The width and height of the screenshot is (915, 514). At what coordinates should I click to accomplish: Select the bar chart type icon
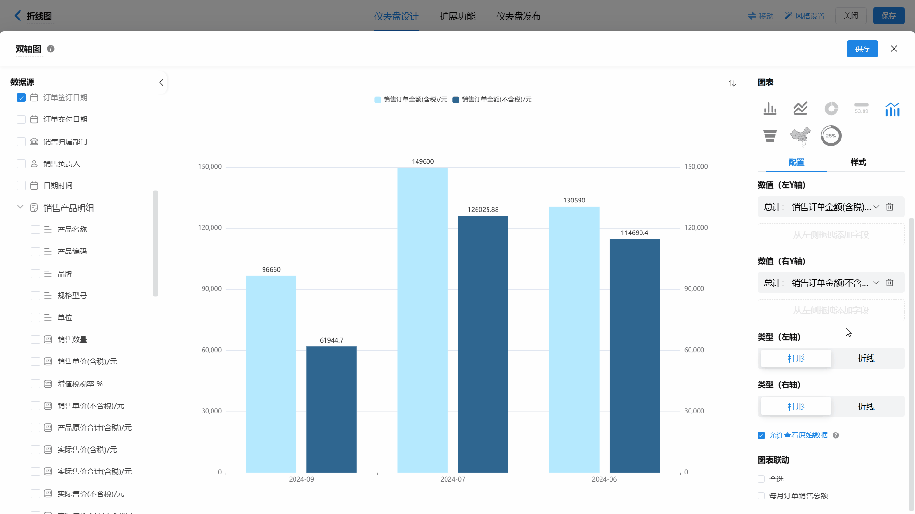point(770,109)
